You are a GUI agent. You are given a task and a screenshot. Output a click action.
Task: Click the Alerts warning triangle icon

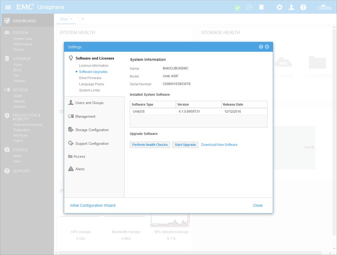tap(71, 169)
